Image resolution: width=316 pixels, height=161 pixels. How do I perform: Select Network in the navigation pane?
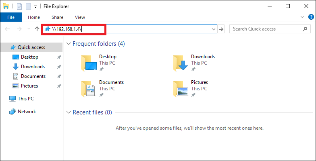27,112
